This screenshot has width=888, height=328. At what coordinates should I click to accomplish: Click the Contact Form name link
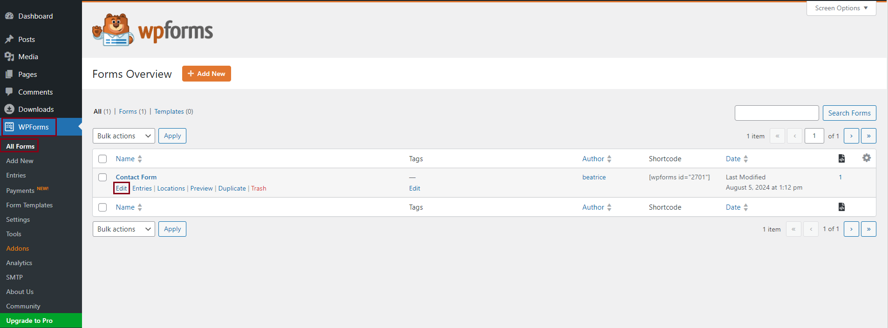[x=136, y=177]
